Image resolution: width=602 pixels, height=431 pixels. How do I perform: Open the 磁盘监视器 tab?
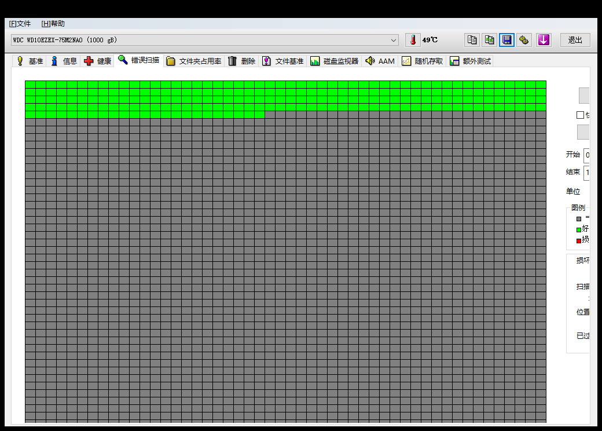tap(334, 61)
